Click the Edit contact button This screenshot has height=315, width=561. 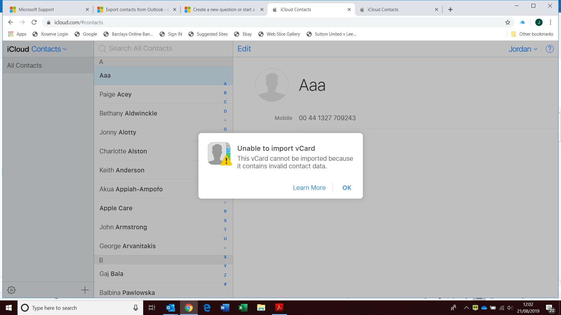244,49
